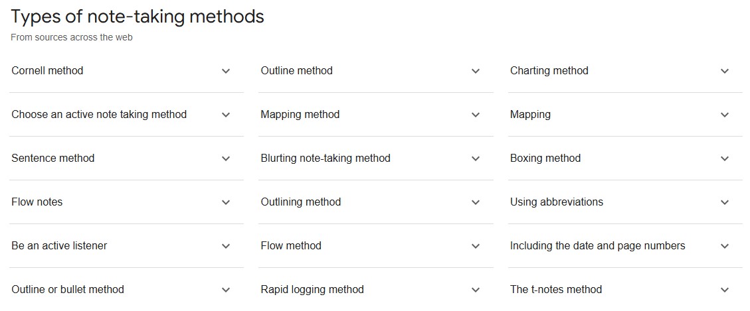Click the chevron icon for Outlining method

pos(476,202)
